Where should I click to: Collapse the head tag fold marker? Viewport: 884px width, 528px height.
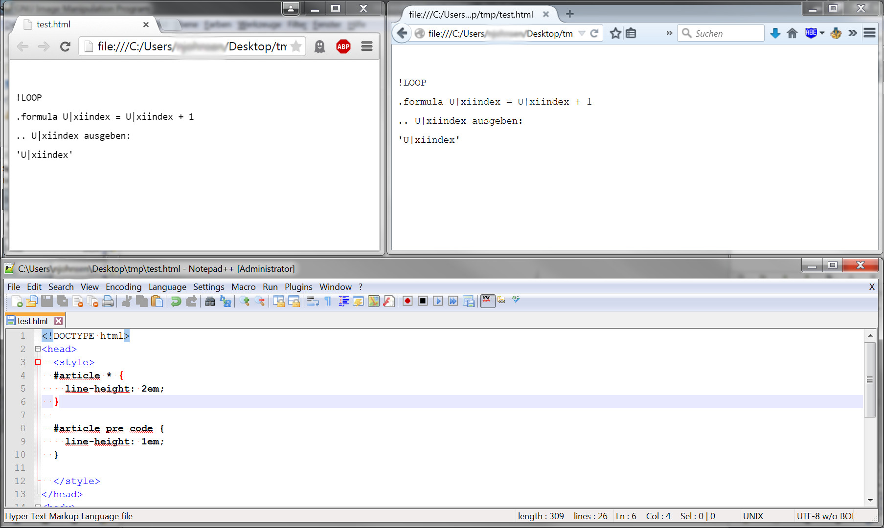tap(38, 349)
